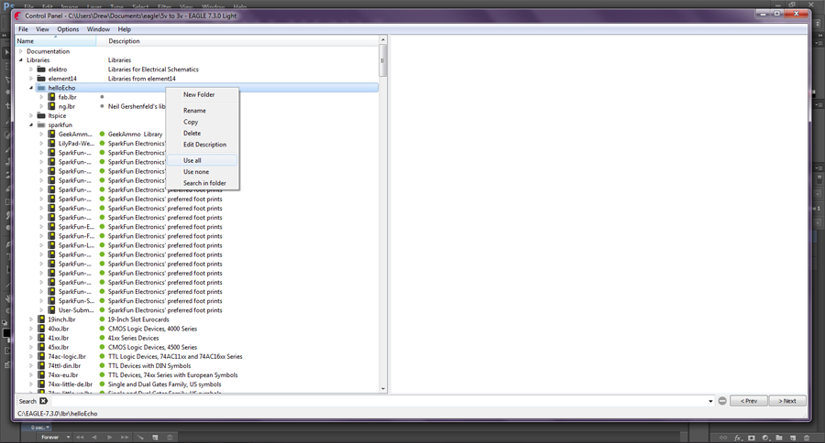Click the < Prev button

pyautogui.click(x=749, y=401)
